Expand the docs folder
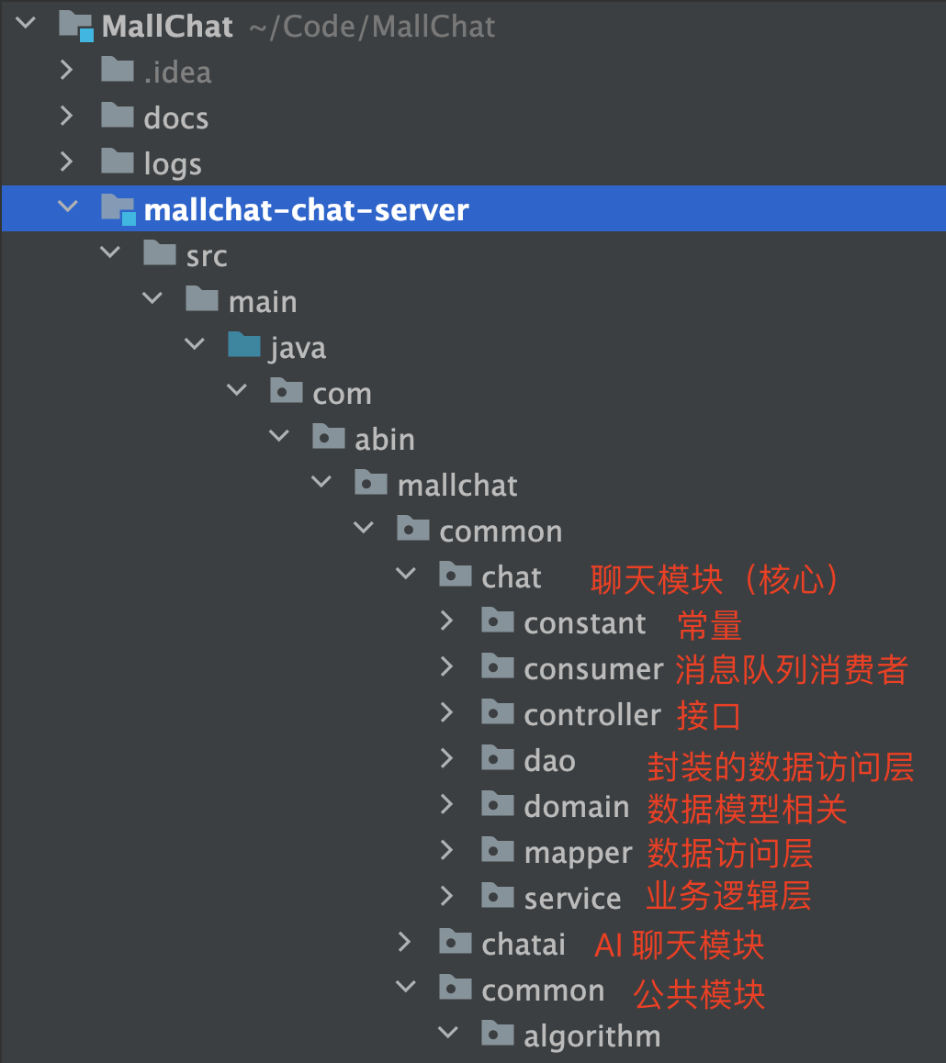The image size is (946, 1063). 66,116
